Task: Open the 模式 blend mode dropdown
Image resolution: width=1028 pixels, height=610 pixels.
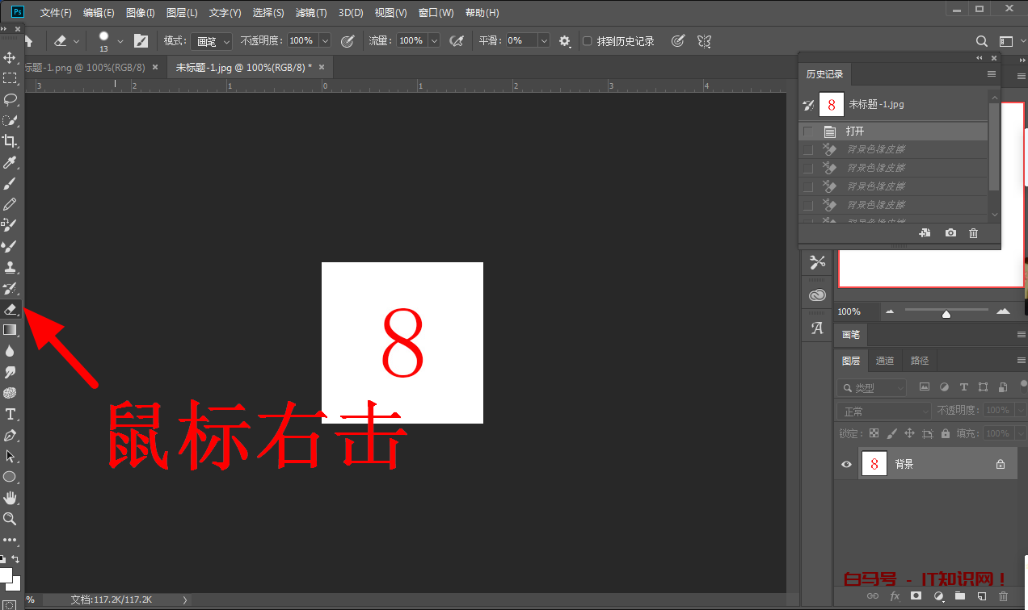Action: (x=211, y=40)
